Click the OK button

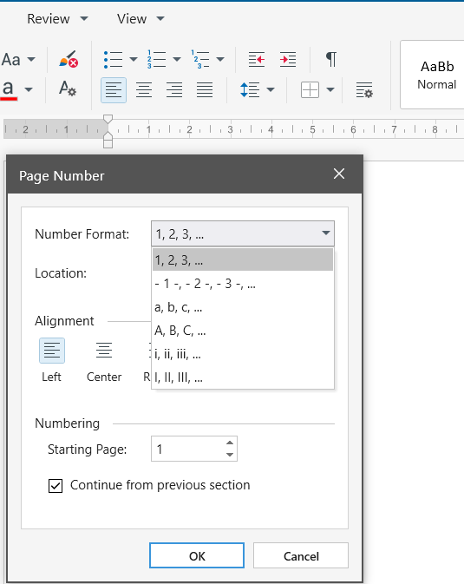tap(197, 555)
